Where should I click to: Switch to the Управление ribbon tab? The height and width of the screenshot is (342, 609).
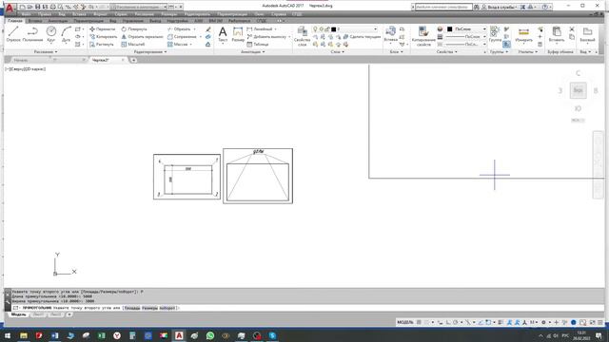[133, 21]
